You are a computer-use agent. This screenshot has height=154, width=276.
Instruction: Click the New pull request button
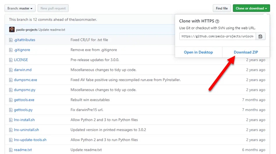(53, 8)
